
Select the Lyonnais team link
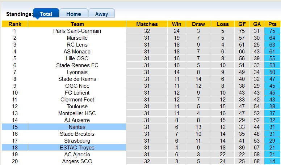point(77,72)
